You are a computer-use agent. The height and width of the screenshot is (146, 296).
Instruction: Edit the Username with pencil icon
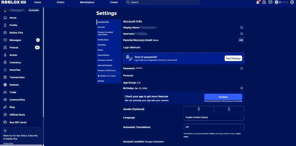pos(242,34)
